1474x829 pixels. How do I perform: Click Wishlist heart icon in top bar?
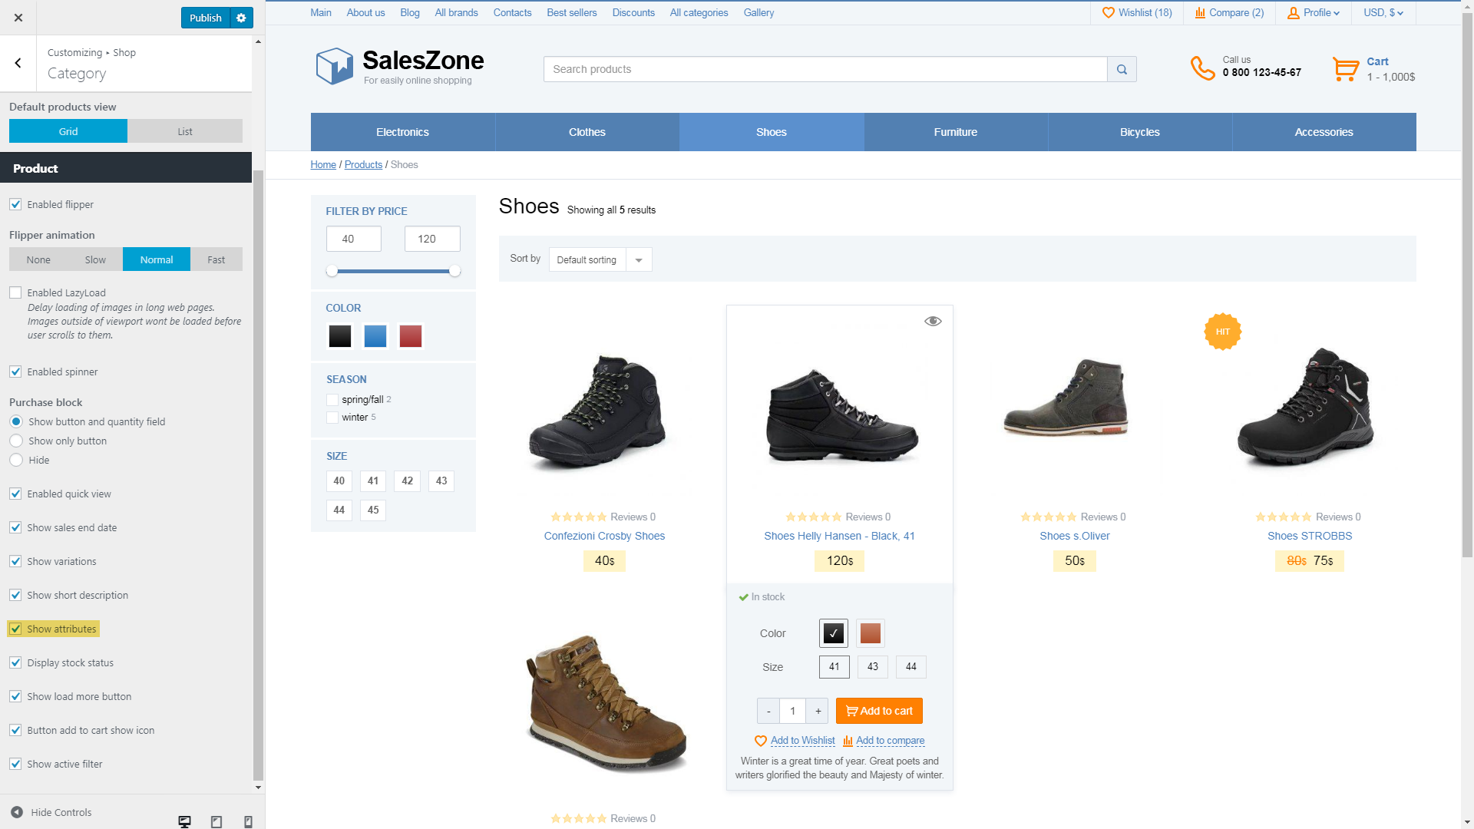coord(1108,13)
